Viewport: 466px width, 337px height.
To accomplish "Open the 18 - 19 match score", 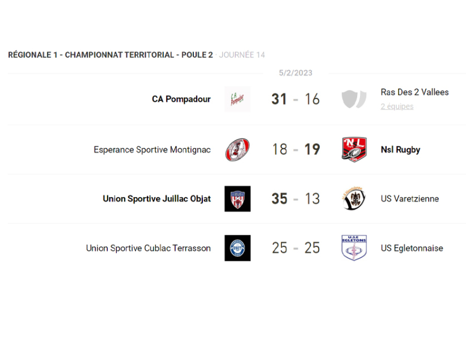I will pos(296,149).
